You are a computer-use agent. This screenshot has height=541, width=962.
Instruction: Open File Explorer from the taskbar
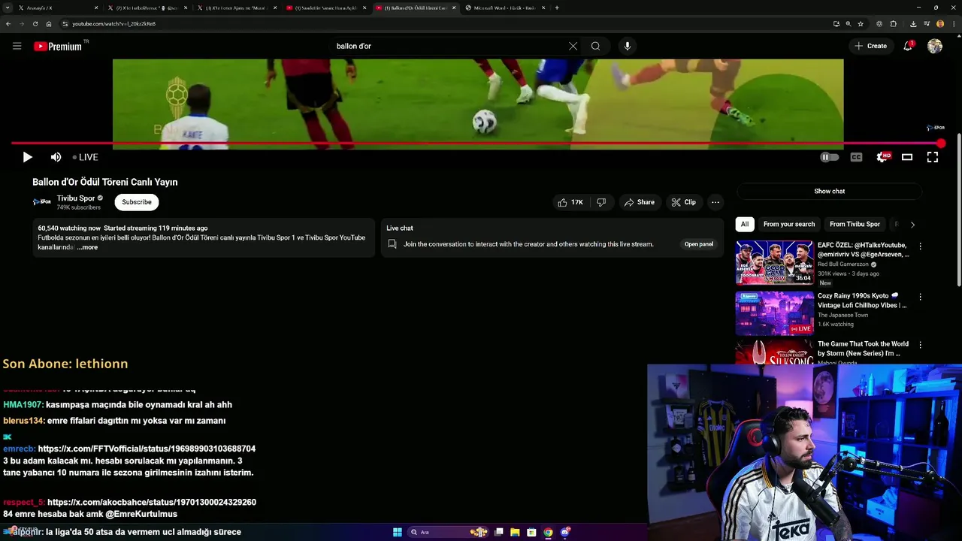click(x=515, y=532)
